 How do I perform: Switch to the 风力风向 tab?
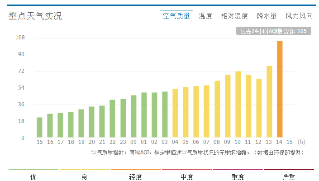299,16
